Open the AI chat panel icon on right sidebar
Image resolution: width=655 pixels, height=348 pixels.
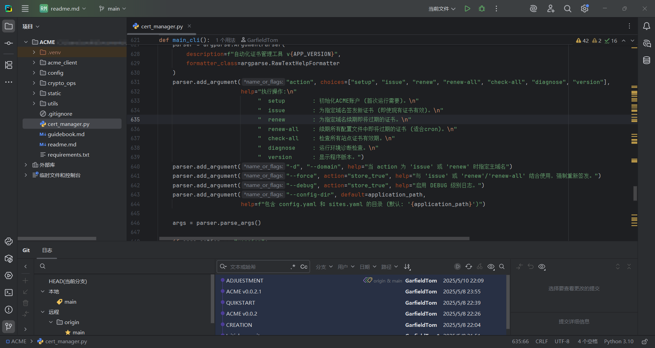tap(646, 43)
